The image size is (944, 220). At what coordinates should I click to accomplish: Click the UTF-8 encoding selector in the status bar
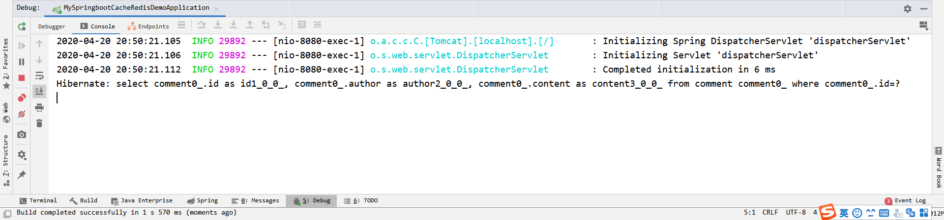tap(796, 212)
